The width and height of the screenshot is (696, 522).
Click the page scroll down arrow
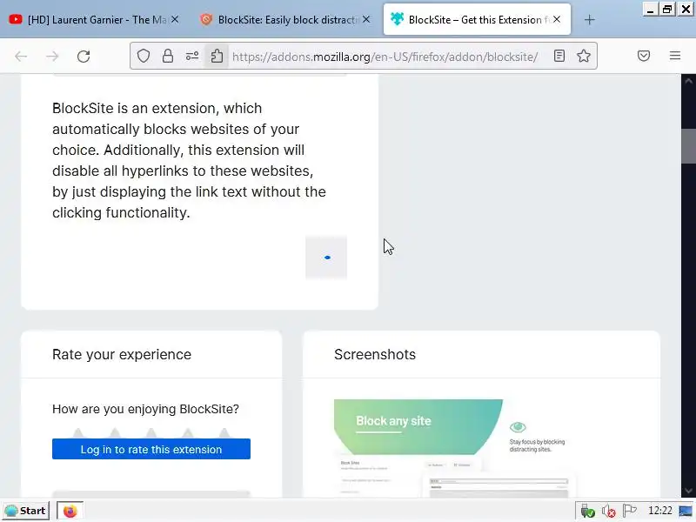point(688,491)
